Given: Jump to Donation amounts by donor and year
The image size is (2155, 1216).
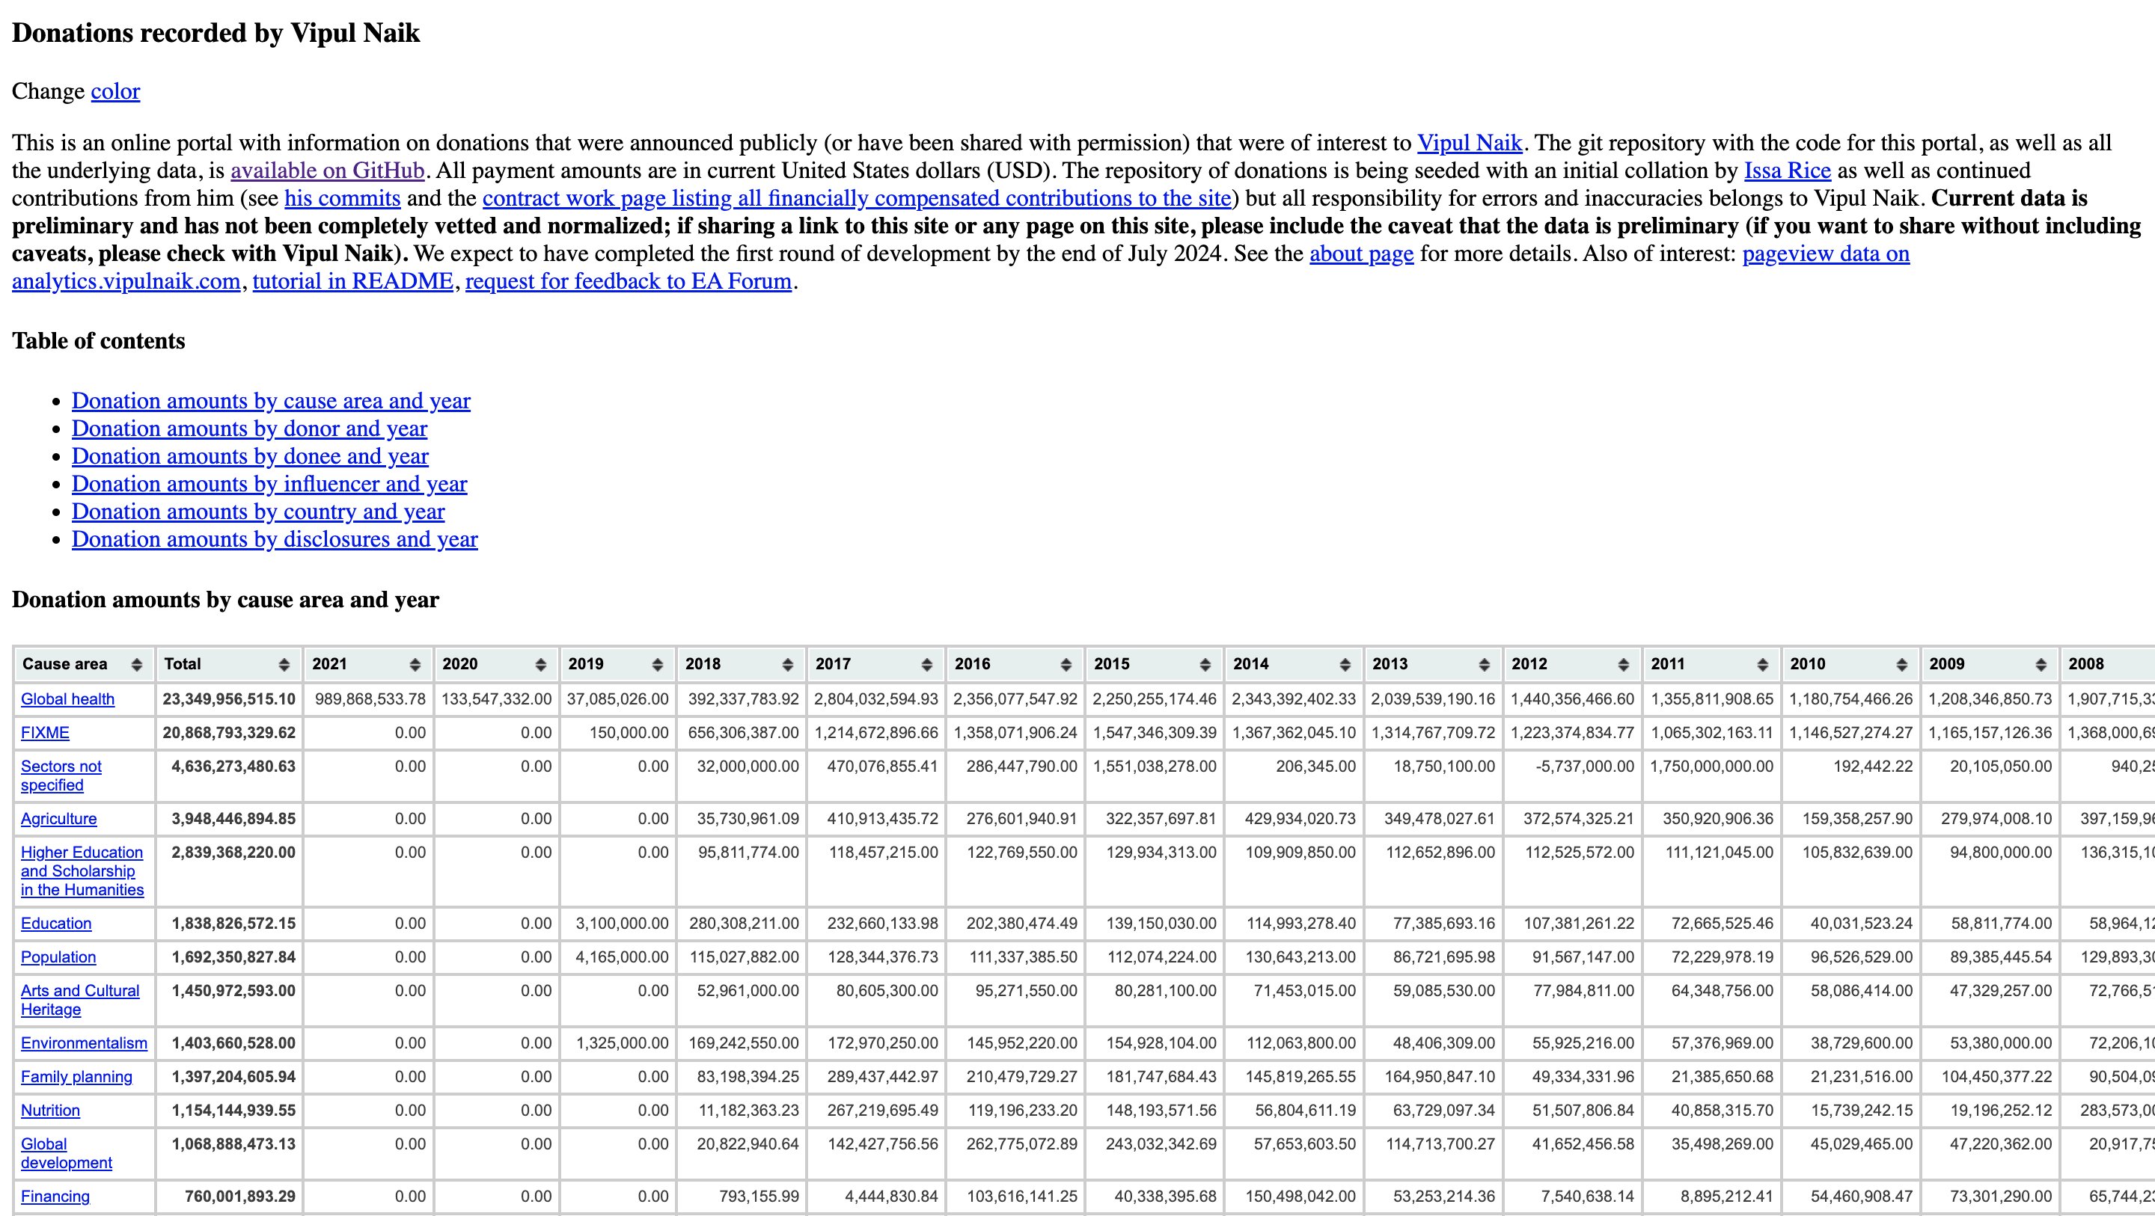Looking at the screenshot, I should (x=249, y=429).
